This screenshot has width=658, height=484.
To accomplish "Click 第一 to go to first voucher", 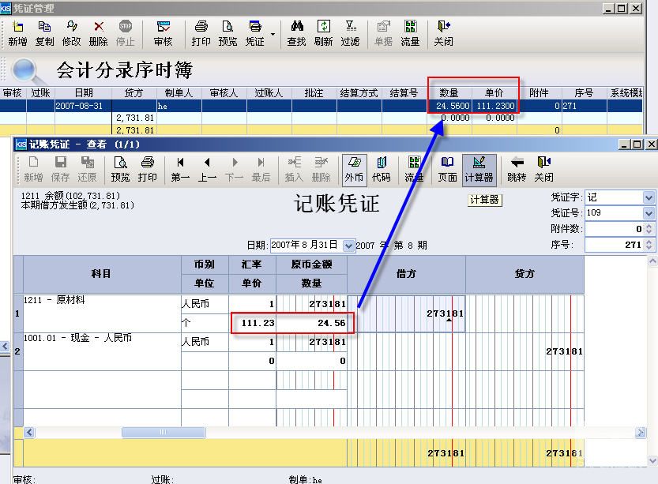I will click(180, 168).
